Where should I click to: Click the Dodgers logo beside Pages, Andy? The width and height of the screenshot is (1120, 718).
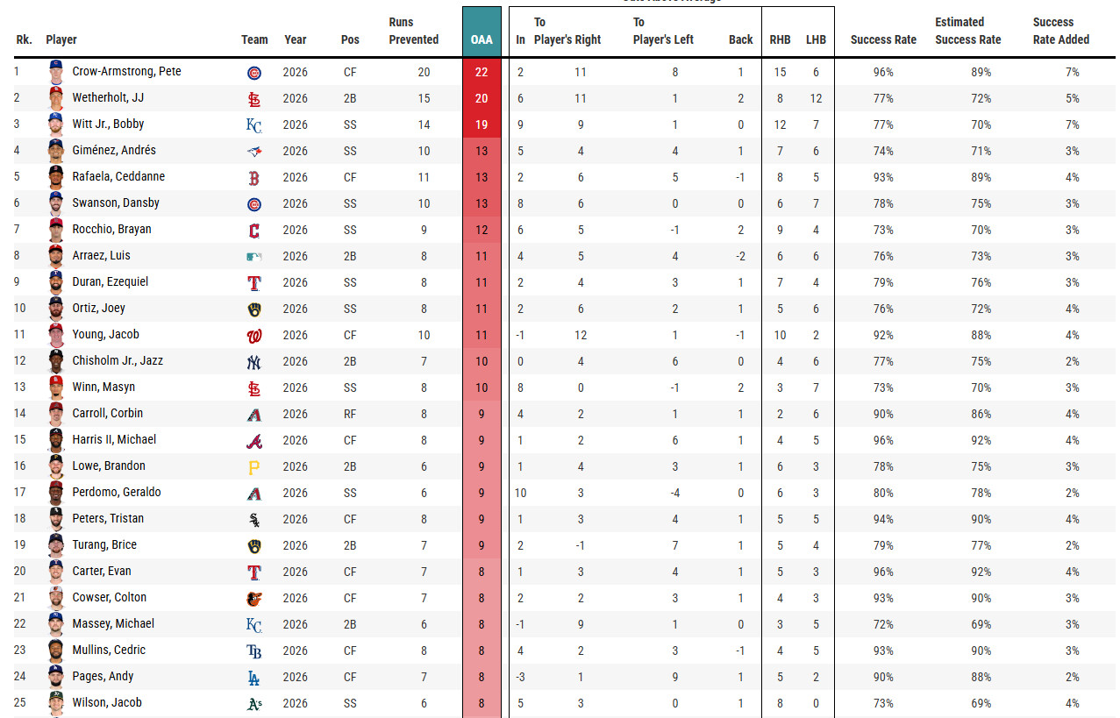254,678
